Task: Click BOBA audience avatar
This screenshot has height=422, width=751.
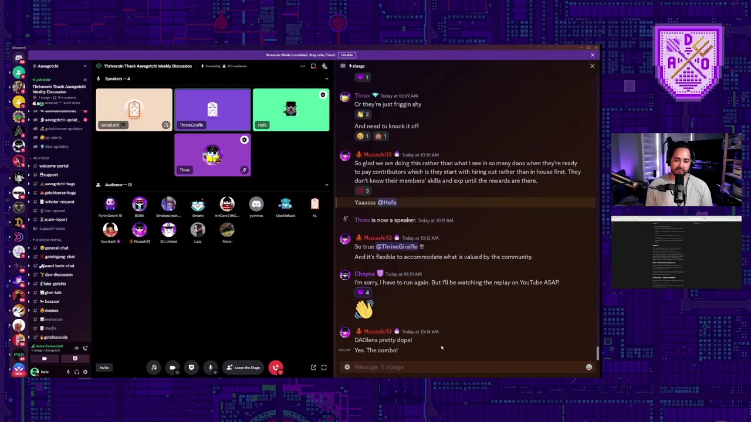Action: tap(140, 204)
